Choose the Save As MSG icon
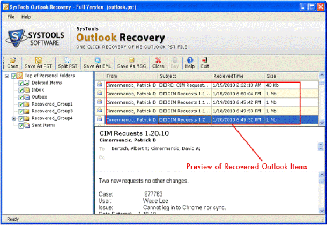The height and width of the screenshot is (225, 327). (x=131, y=63)
